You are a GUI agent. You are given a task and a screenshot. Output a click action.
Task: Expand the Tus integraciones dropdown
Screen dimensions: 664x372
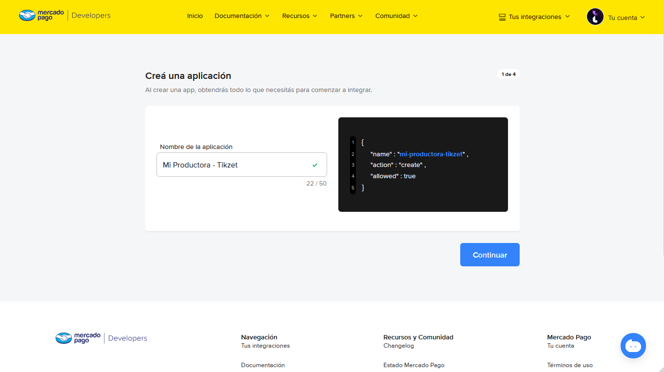[534, 16]
